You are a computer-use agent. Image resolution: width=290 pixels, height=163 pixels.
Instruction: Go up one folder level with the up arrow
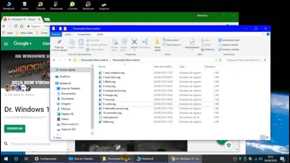click(x=70, y=60)
